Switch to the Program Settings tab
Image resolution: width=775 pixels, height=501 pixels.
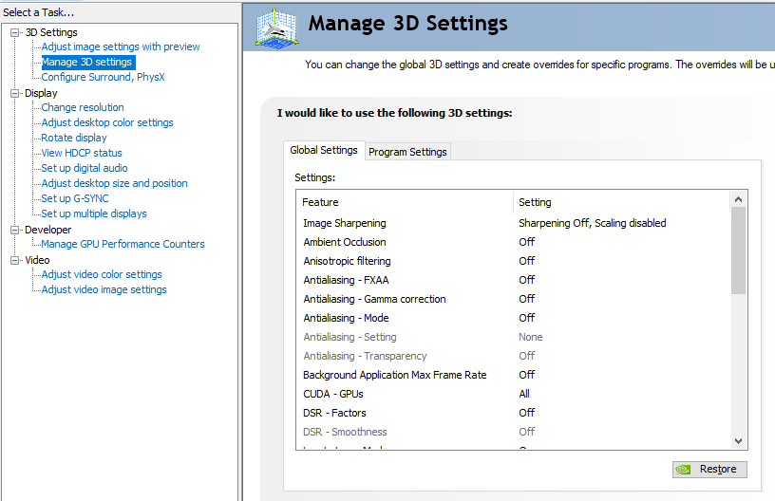coord(407,152)
